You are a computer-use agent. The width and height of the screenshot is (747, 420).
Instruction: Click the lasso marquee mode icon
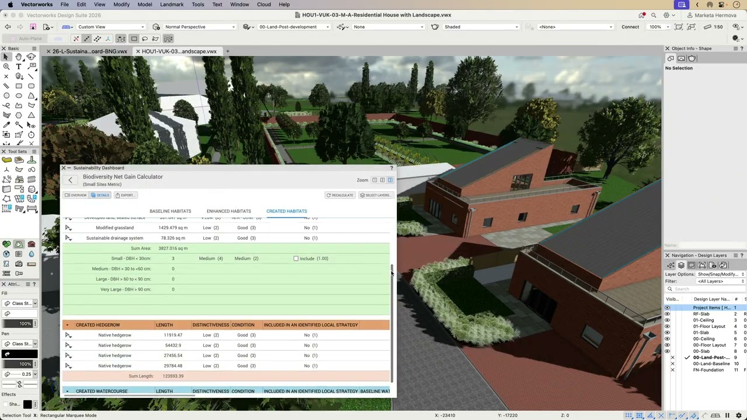[x=145, y=38]
